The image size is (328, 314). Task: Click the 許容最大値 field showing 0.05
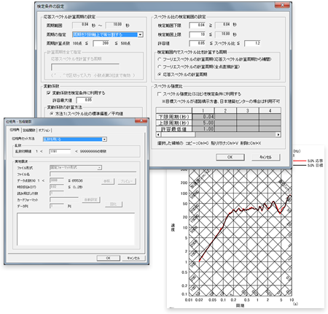pos(85,100)
